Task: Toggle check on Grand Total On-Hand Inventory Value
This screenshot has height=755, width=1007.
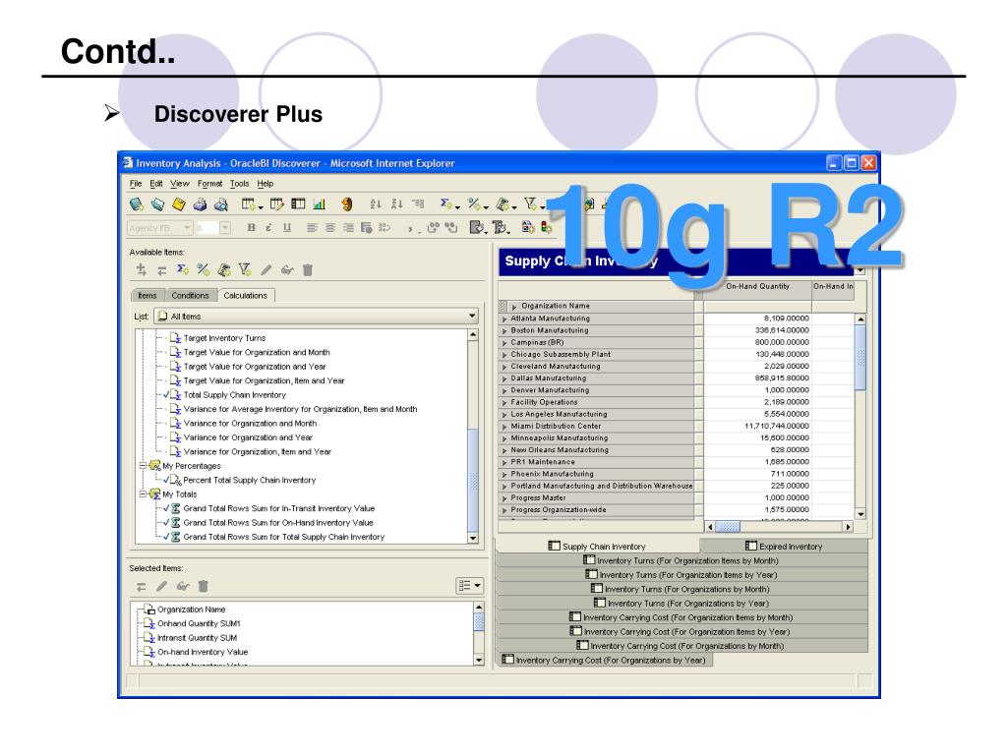Action: pos(167,523)
